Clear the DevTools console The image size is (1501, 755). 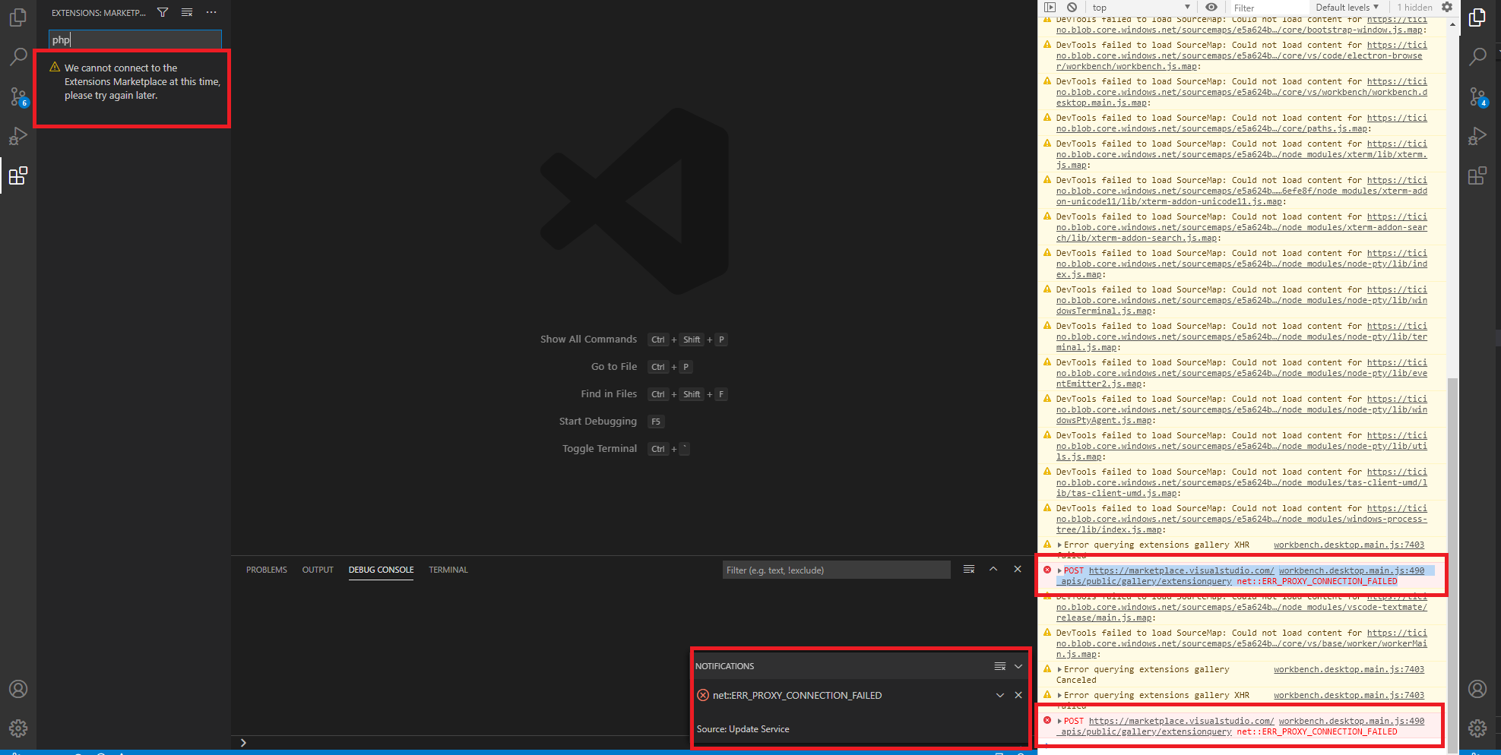[x=1072, y=7]
